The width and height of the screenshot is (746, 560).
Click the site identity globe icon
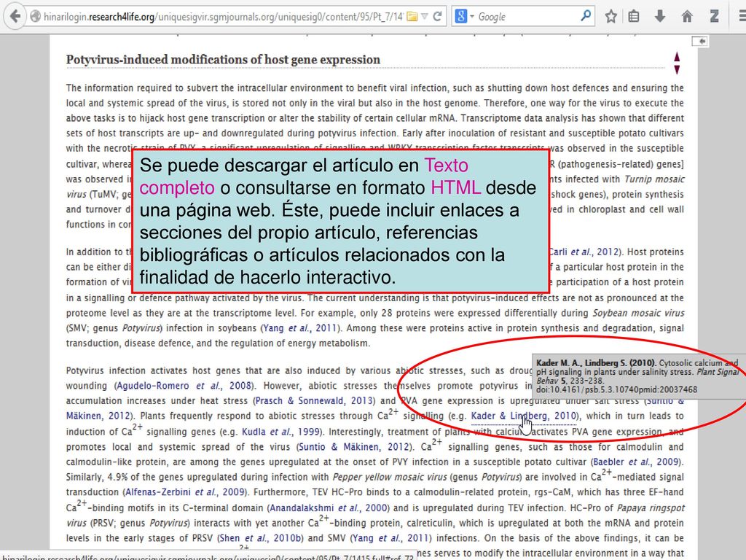pos(35,17)
